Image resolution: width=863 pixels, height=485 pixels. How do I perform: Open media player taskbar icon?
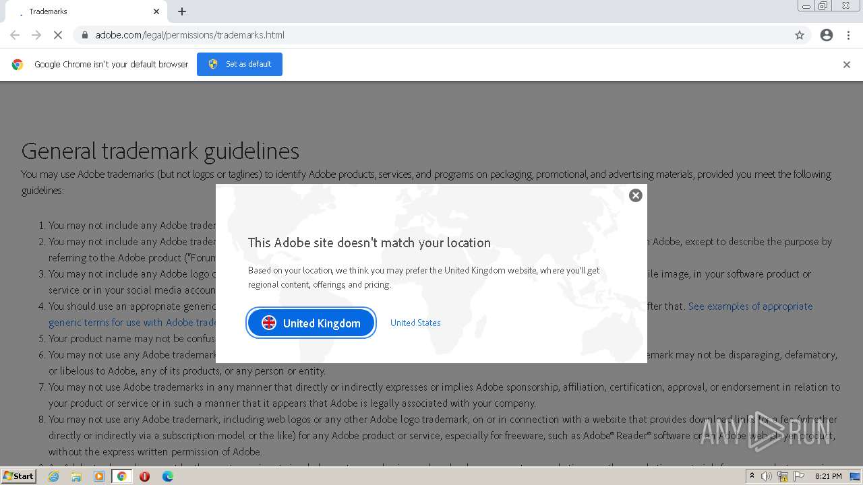click(99, 476)
